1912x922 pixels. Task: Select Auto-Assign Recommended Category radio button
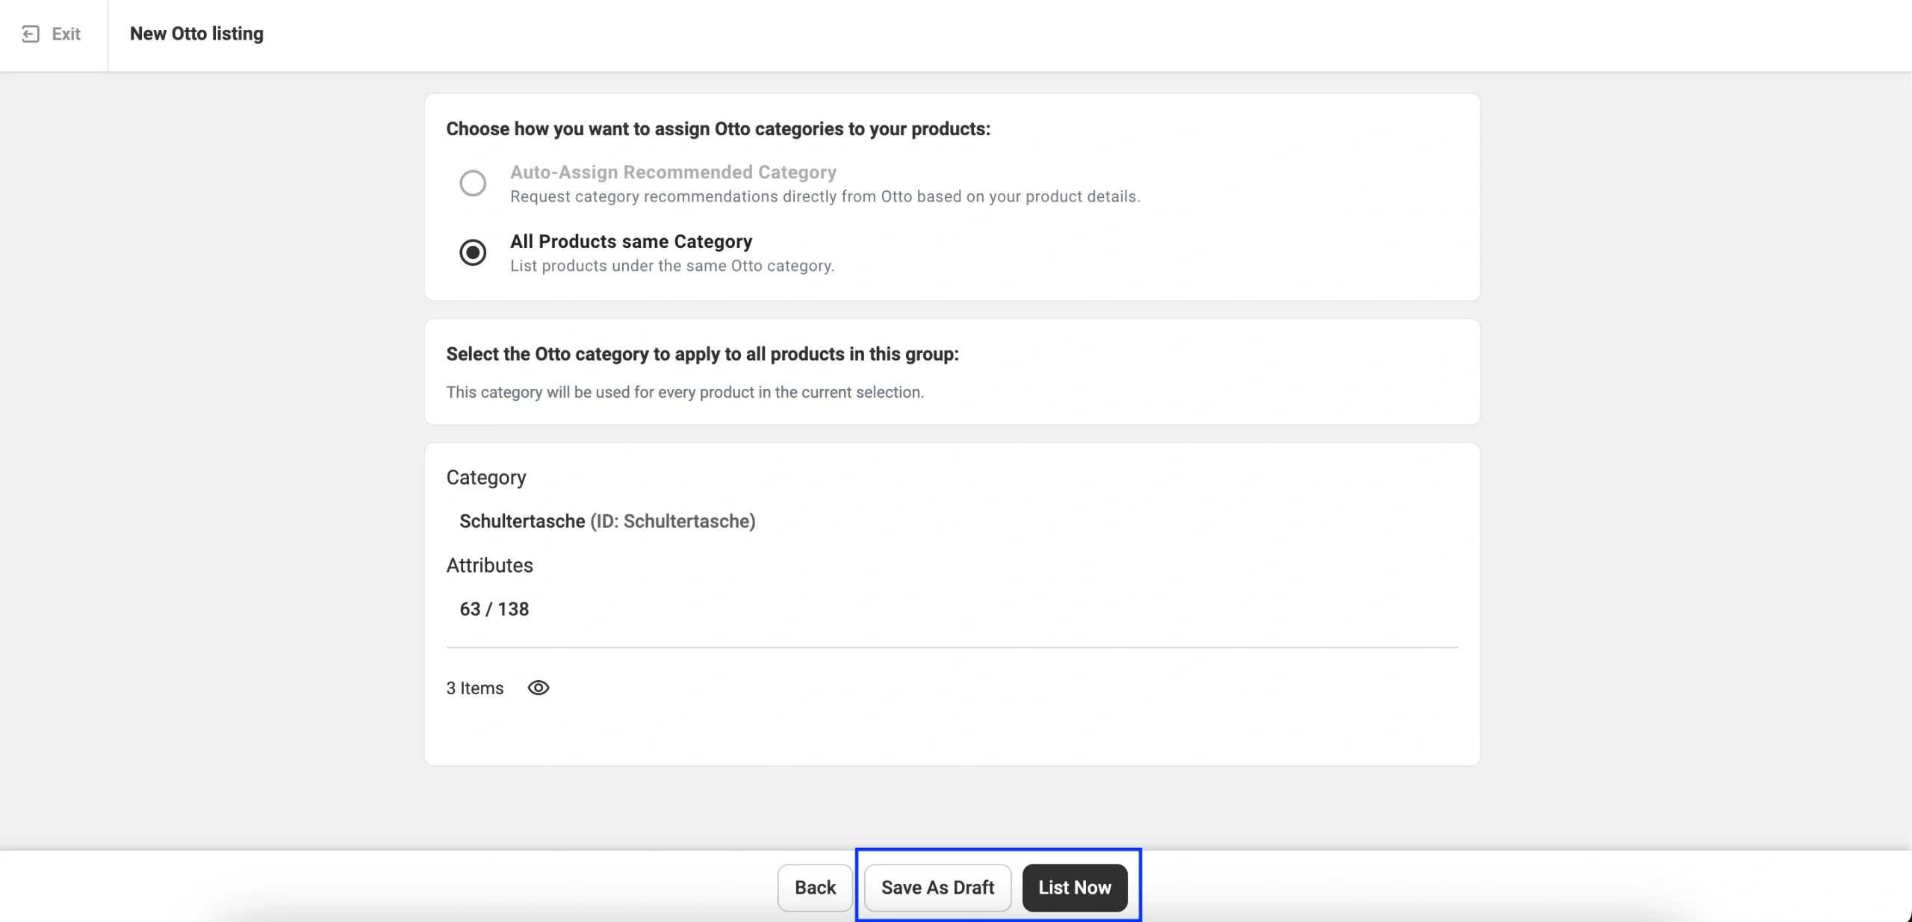coord(472,183)
